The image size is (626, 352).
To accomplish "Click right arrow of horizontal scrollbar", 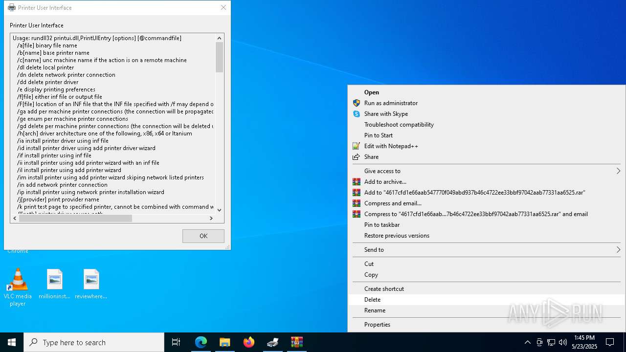I will [x=211, y=218].
